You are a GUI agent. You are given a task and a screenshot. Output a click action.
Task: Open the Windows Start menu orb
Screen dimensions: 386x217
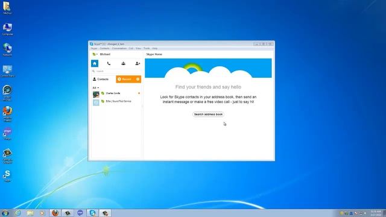point(5,213)
